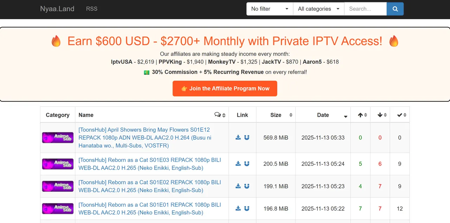Go to the Nyaa.Land home page
The width and height of the screenshot is (450, 223).
pyautogui.click(x=57, y=9)
